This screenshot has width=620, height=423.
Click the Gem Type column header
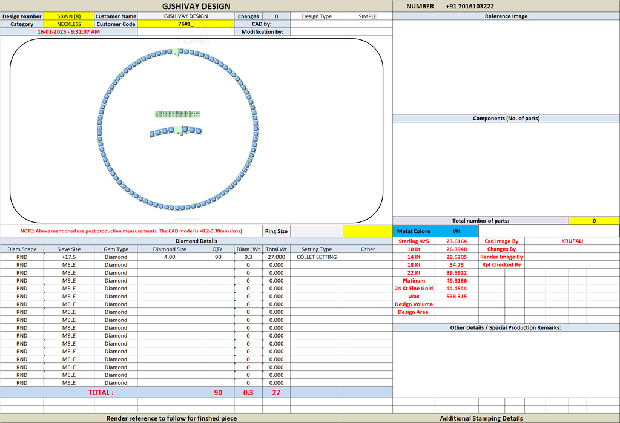click(x=116, y=249)
